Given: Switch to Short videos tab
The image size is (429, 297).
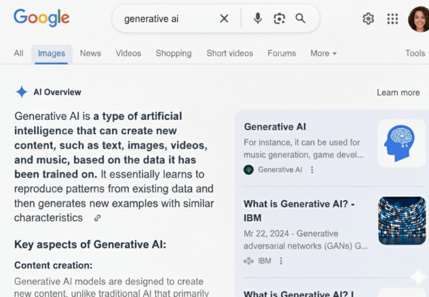Looking at the screenshot, I should pos(230,53).
